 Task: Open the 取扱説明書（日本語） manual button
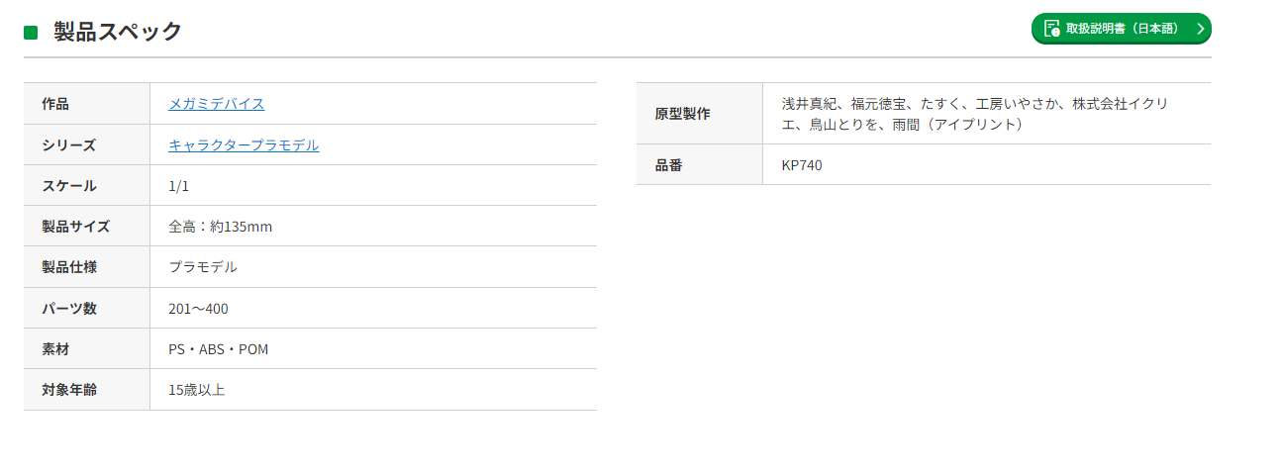tap(1122, 29)
